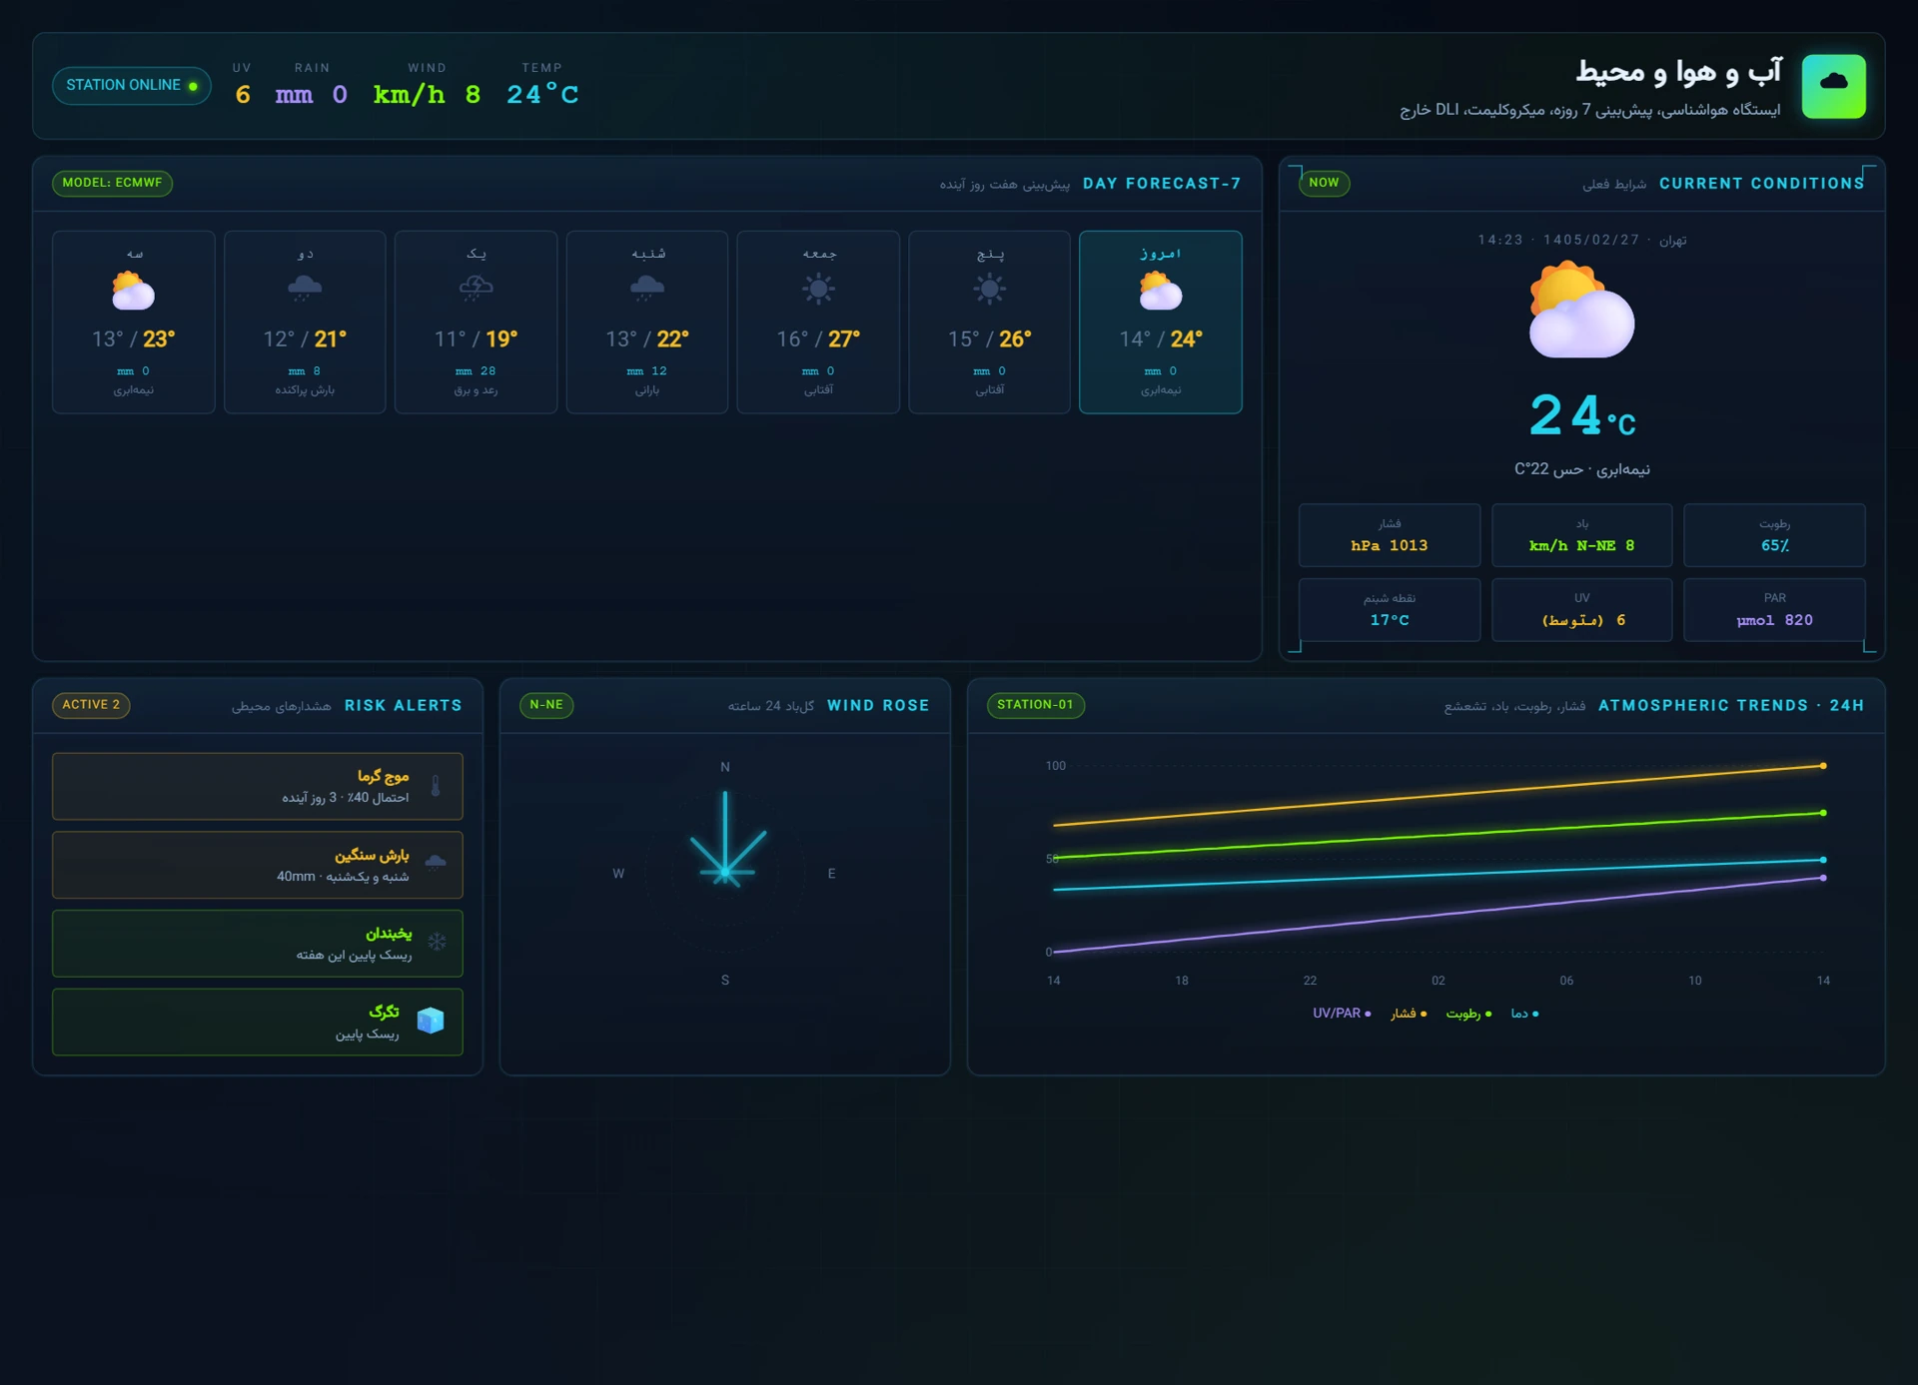Click the sun icon on پنج forecast card
This screenshot has height=1385, width=1918.
[x=989, y=290]
